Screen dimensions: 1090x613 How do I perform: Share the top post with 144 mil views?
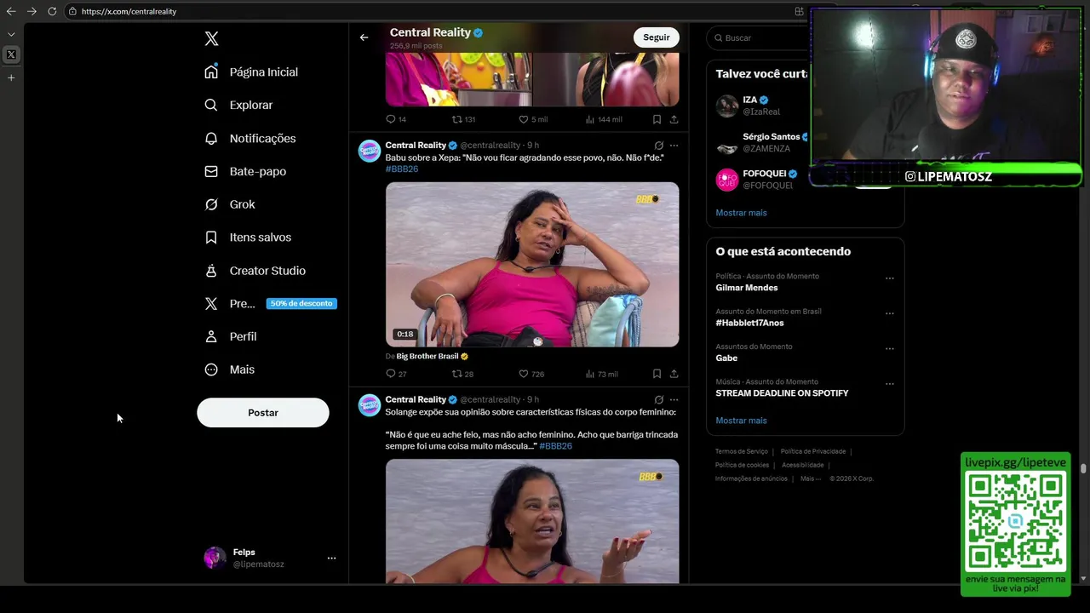[x=674, y=119]
